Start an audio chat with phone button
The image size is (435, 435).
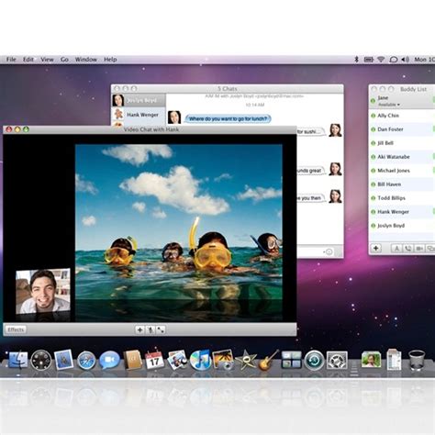[x=408, y=248]
